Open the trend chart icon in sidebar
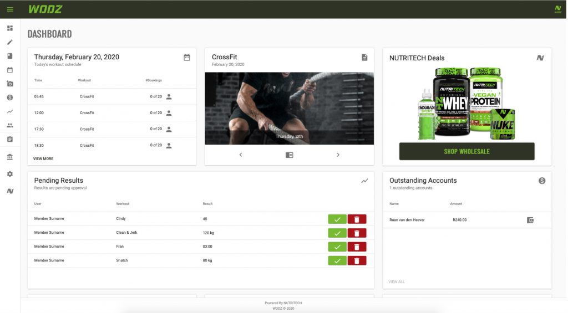568x313 pixels. click(10, 111)
